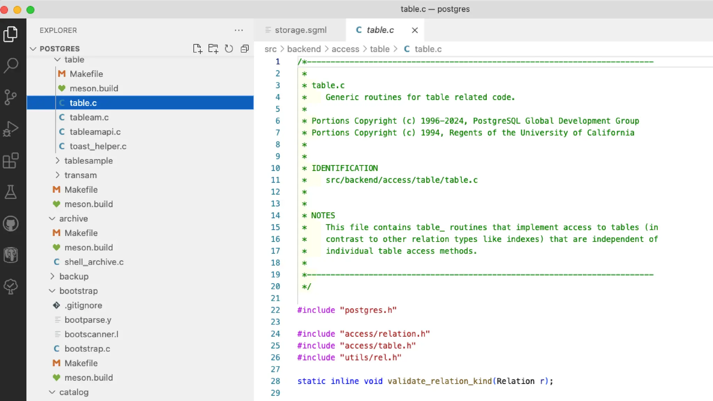Close the table.c editor tab
The height and width of the screenshot is (401, 713).
[x=415, y=30]
